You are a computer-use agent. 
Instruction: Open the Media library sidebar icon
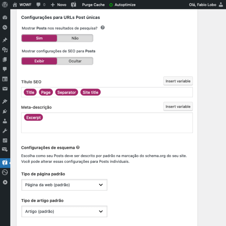5,50
